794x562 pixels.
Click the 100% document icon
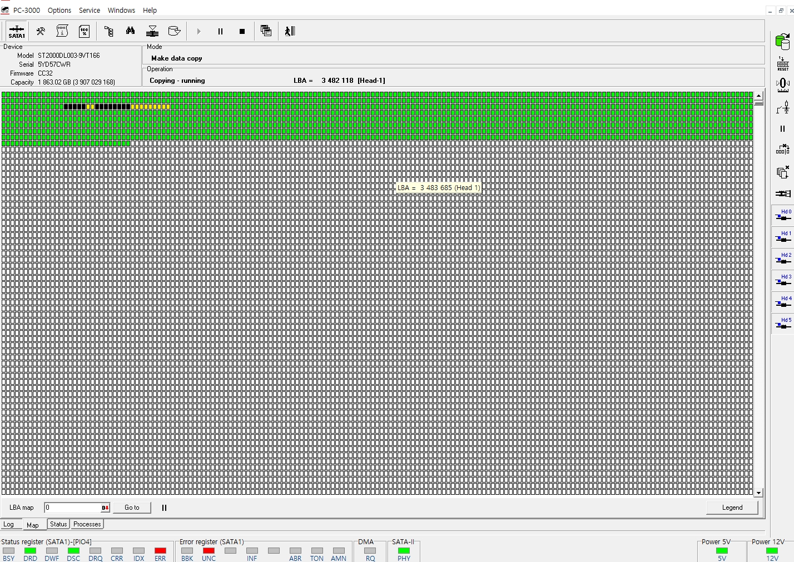pyautogui.click(x=84, y=31)
